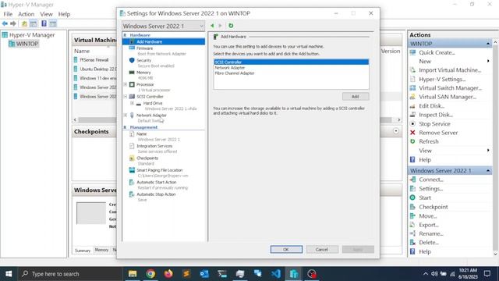
Task: Click the Security shield icon
Action: [132, 60]
